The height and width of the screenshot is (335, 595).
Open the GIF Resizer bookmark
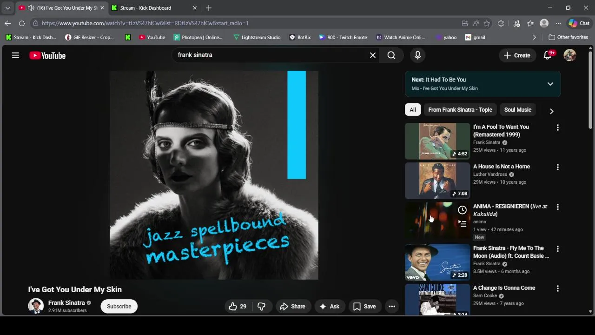pos(89,37)
